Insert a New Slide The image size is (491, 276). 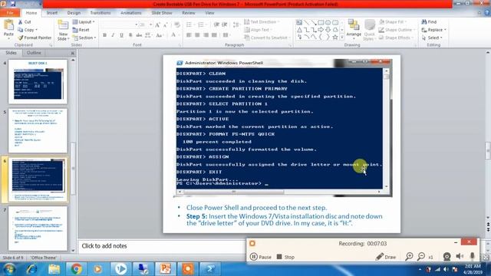[x=63, y=31]
